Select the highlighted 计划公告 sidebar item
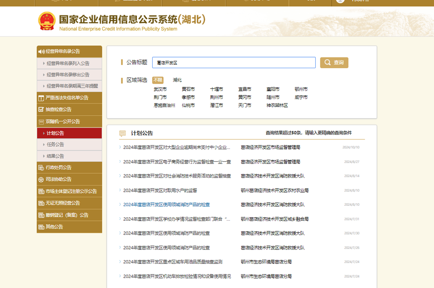434x288 pixels. pyautogui.click(x=70, y=133)
